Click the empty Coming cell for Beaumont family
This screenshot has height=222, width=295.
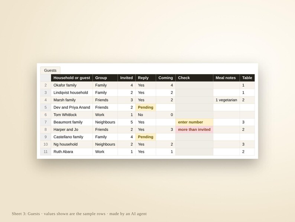pos(166,122)
